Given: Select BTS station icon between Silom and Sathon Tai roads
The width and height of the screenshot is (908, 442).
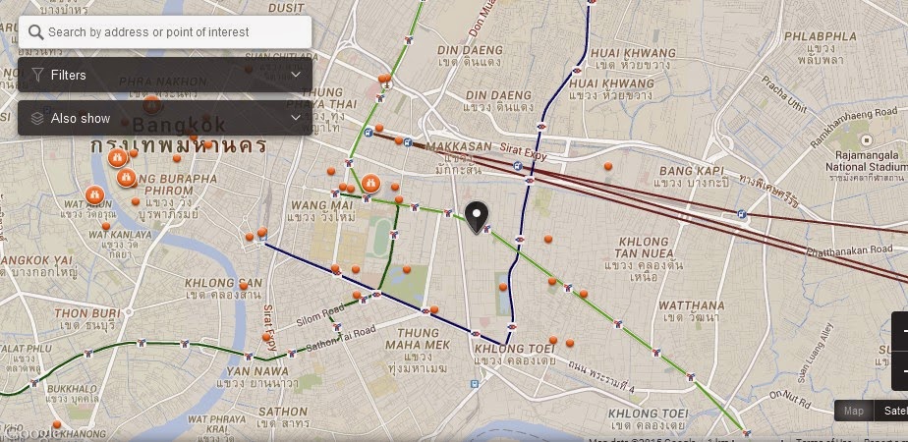Looking at the screenshot, I should [x=337, y=327].
